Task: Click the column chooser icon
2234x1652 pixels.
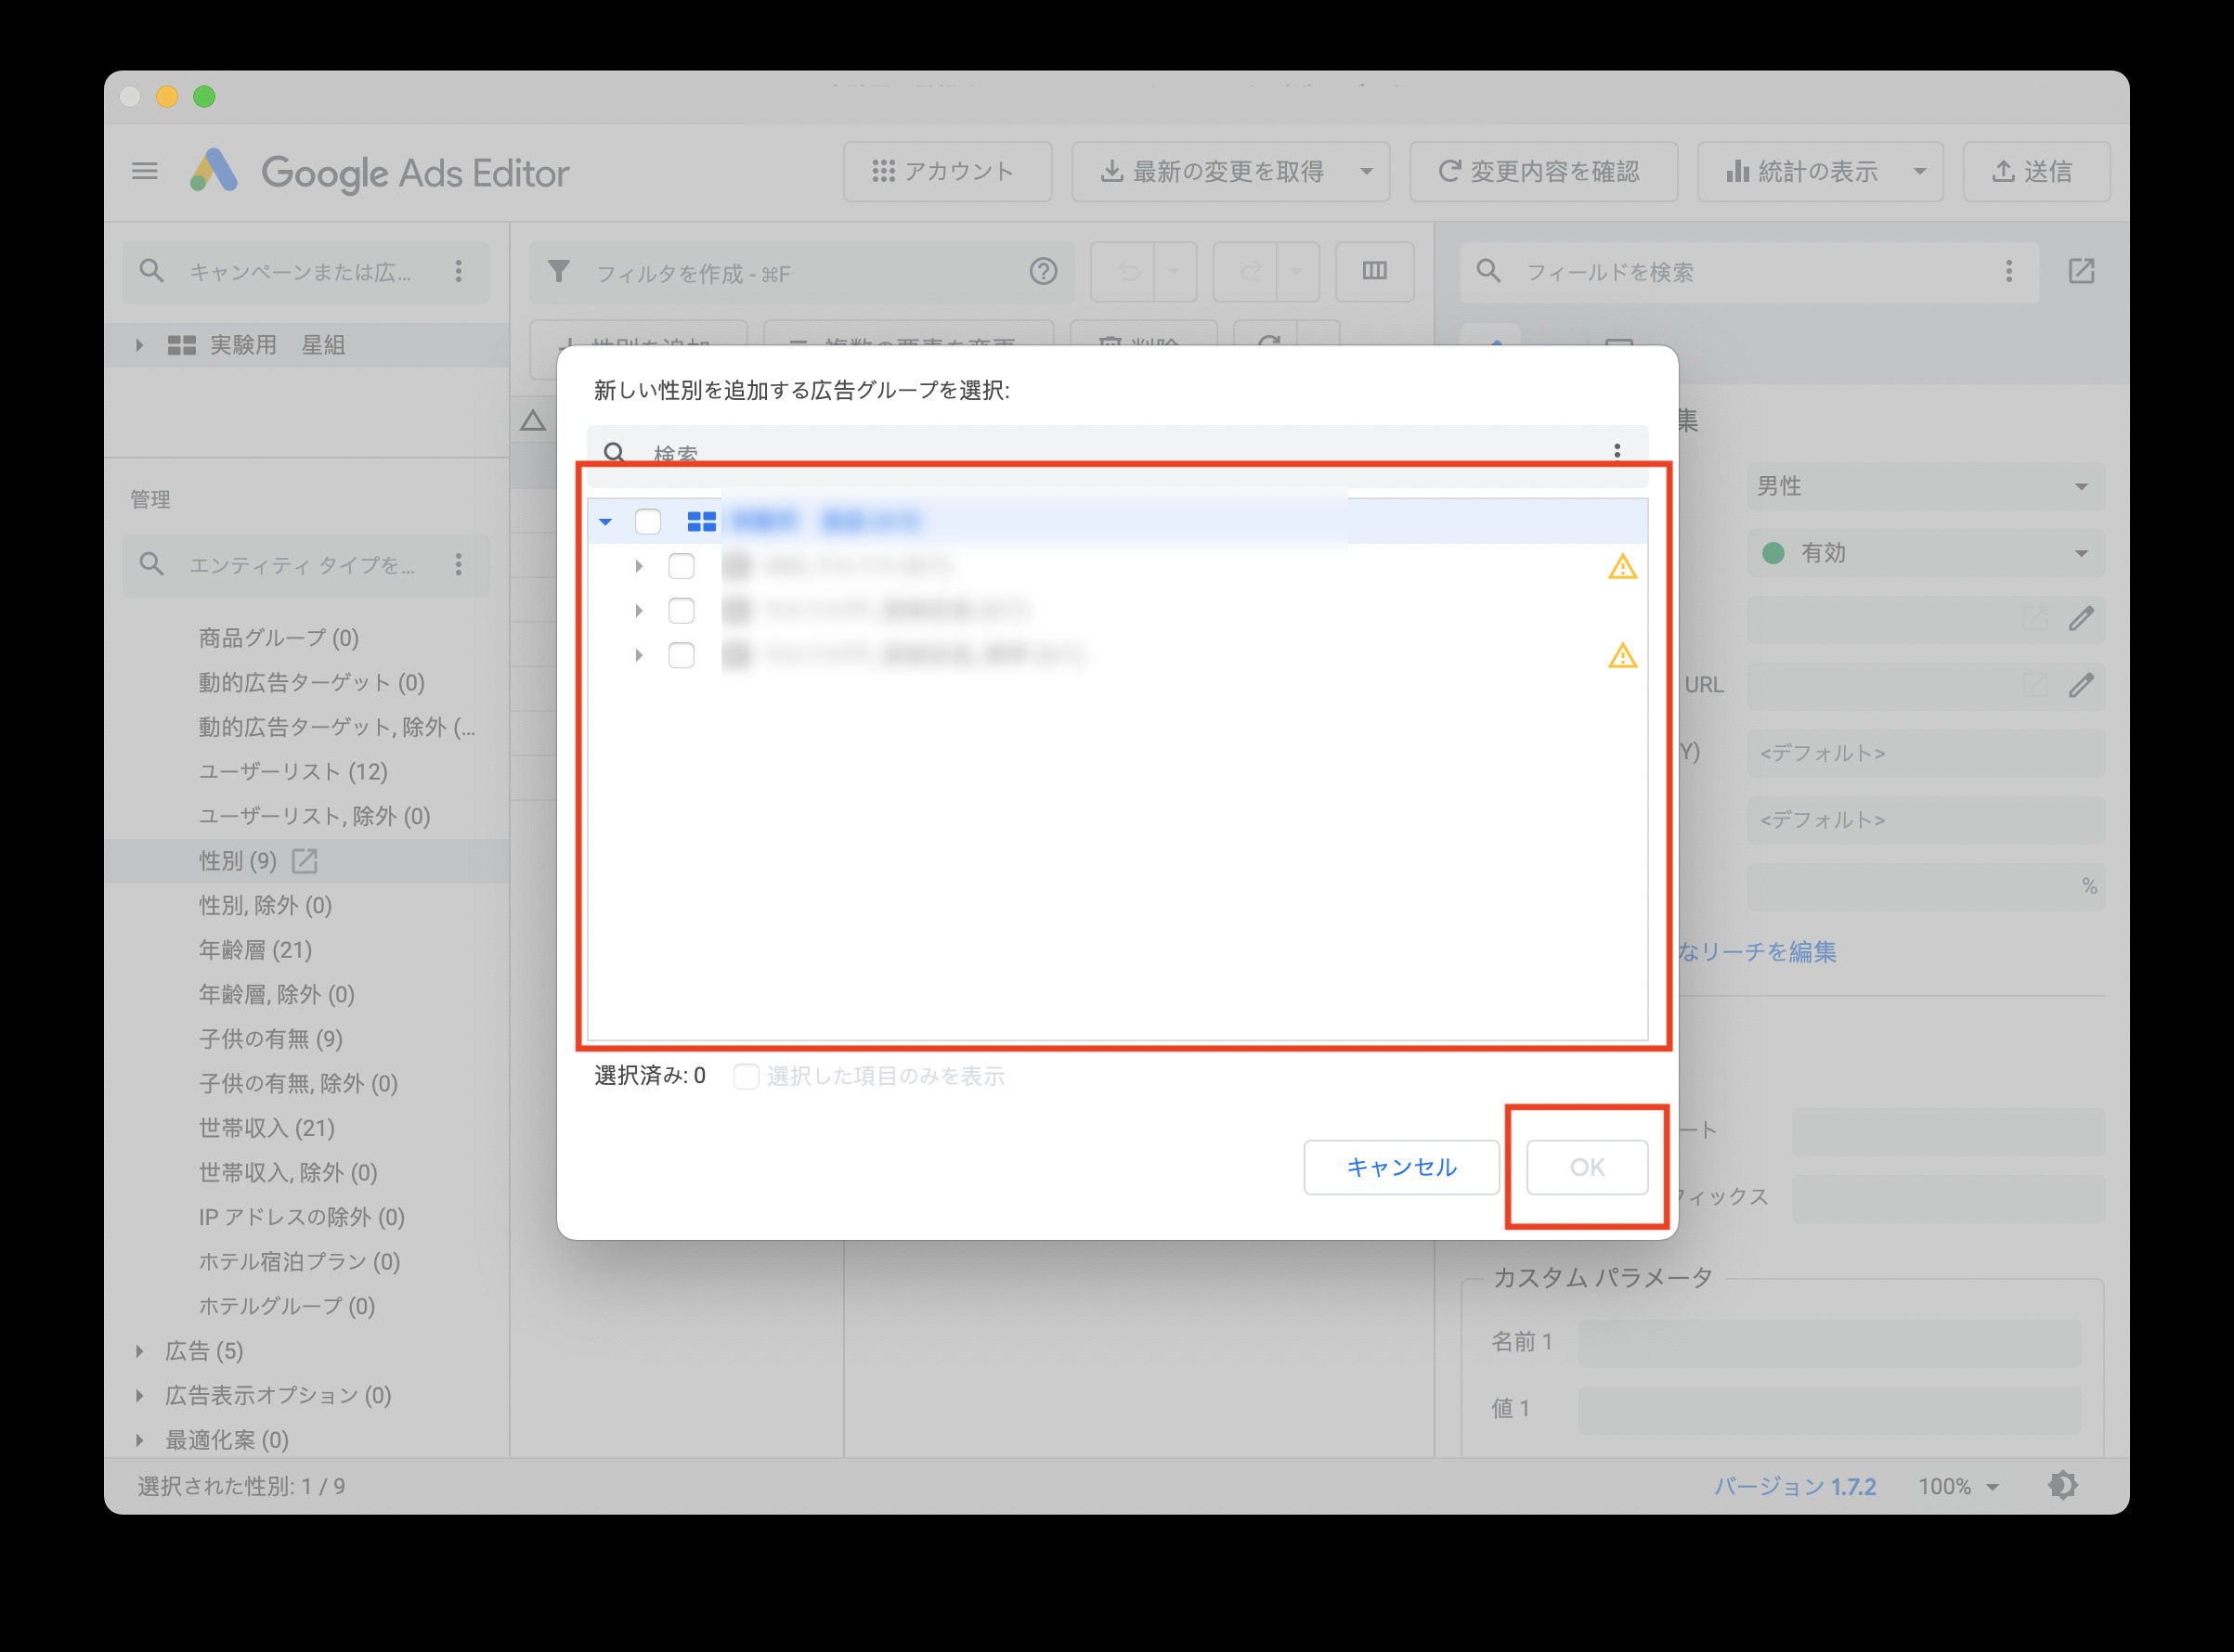Action: [x=1373, y=271]
